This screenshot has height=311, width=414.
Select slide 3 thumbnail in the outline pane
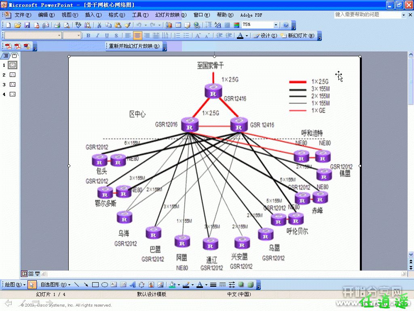[13, 85]
